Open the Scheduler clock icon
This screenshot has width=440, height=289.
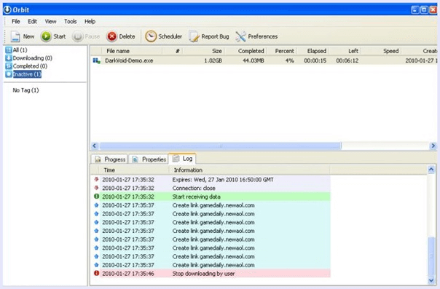coord(151,36)
